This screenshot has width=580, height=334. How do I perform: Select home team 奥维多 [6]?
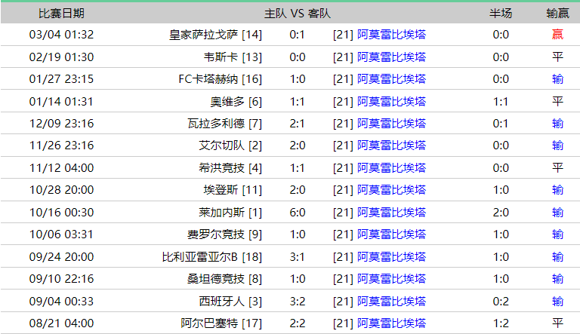pyautogui.click(x=236, y=101)
